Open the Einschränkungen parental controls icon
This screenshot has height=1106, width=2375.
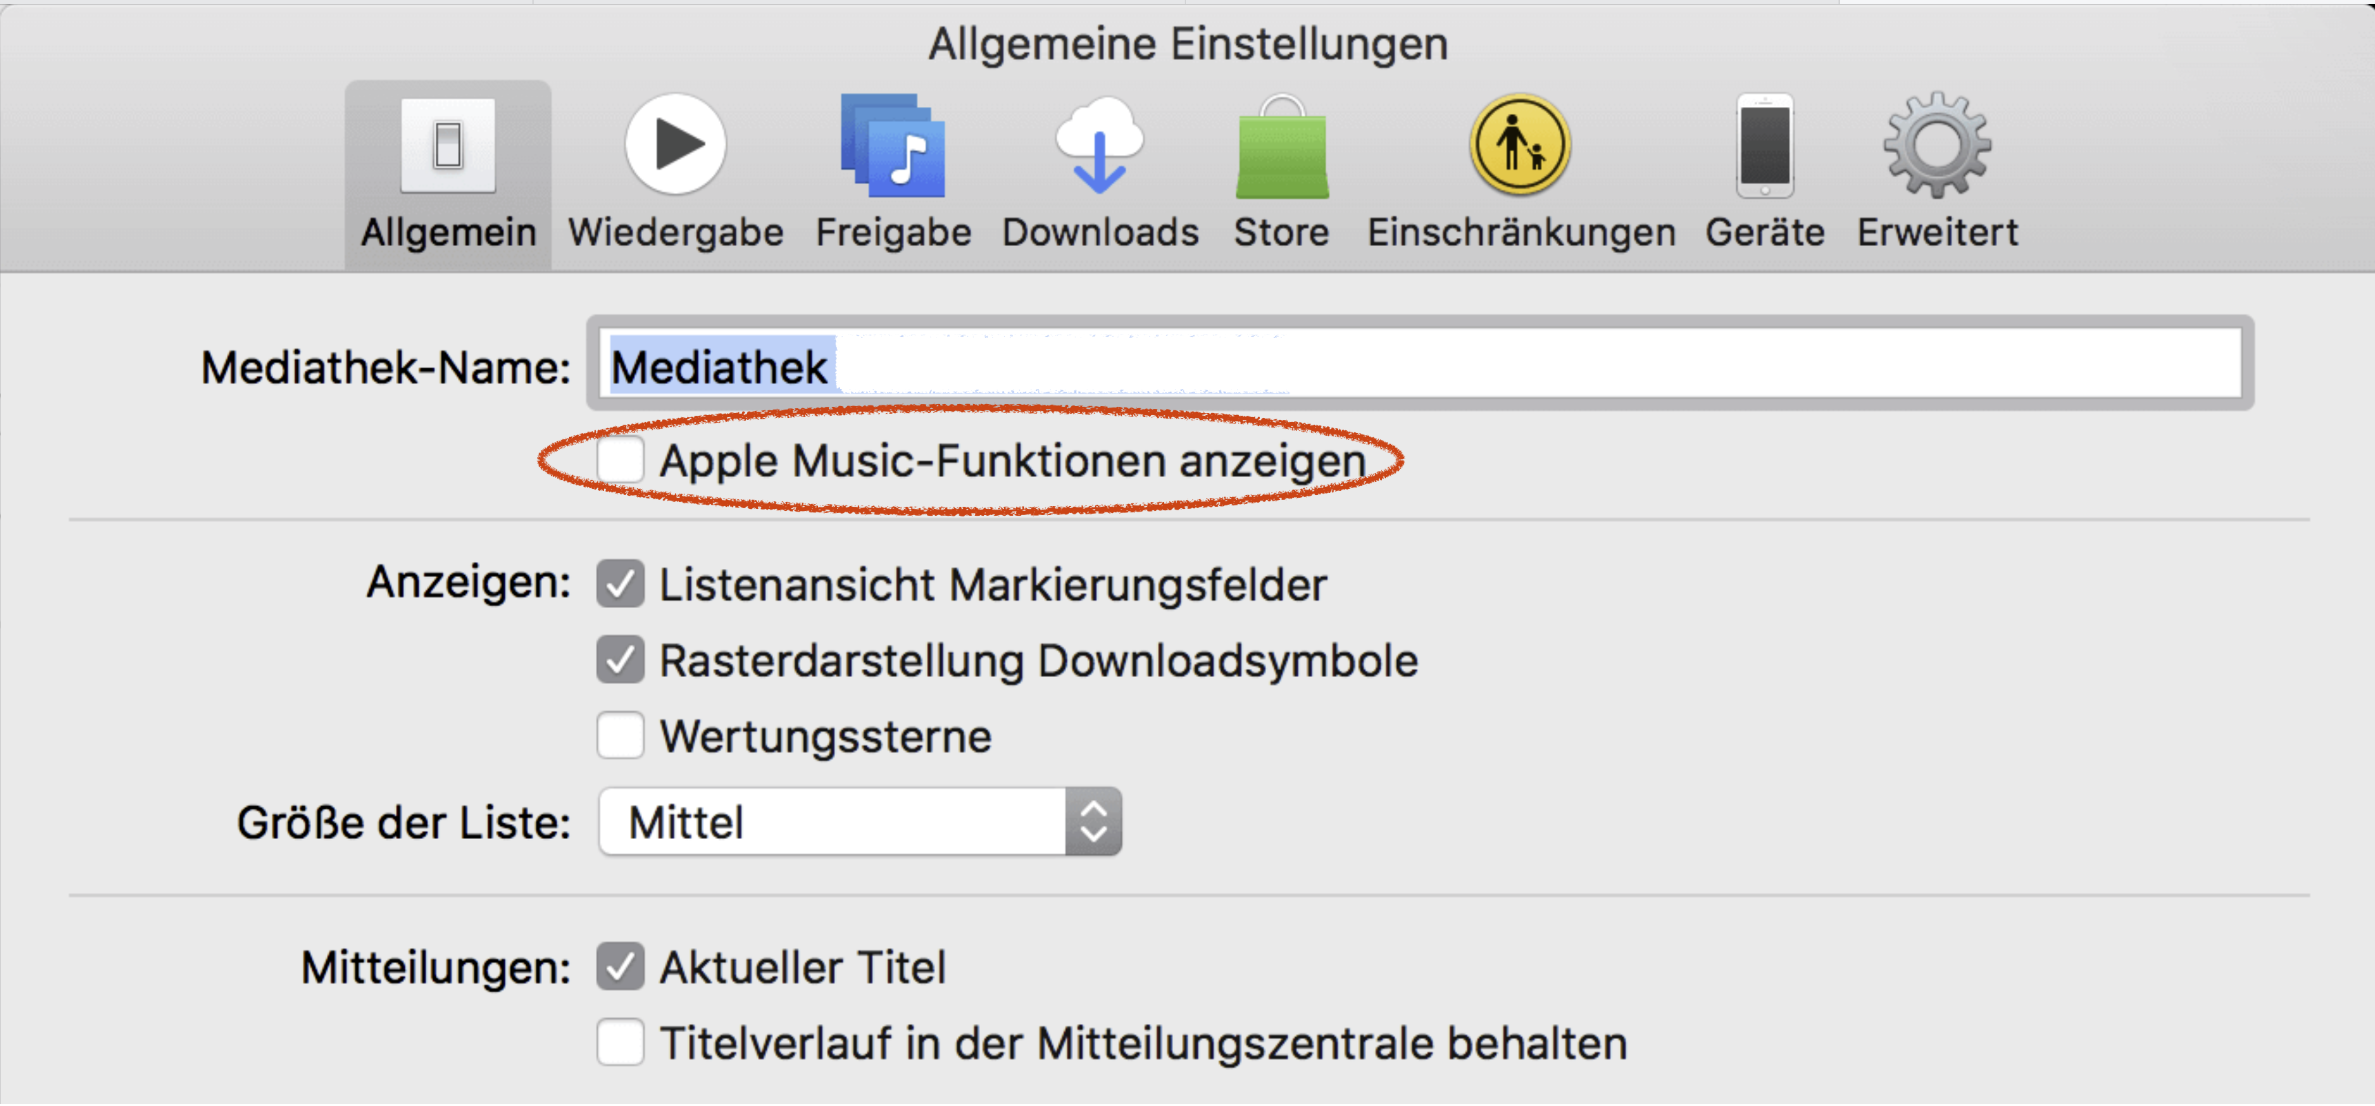[1521, 145]
